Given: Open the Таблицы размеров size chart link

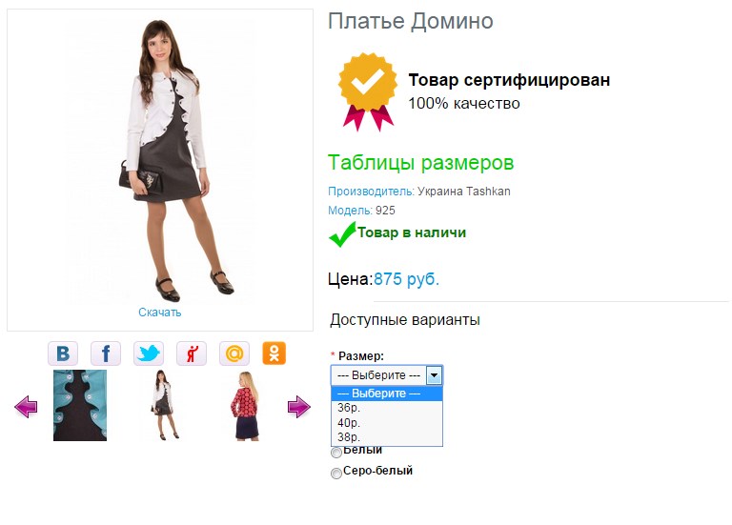Looking at the screenshot, I should pos(420,163).
